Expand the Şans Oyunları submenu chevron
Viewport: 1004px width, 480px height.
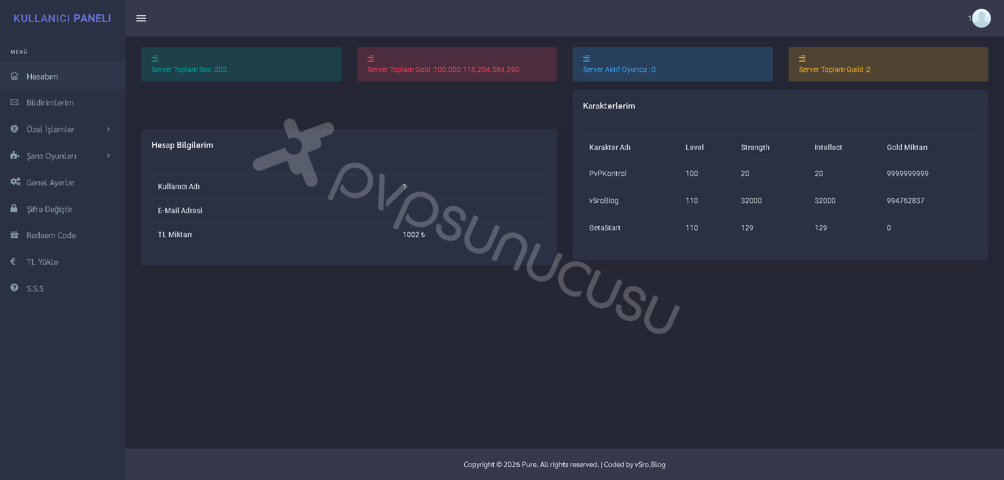108,155
